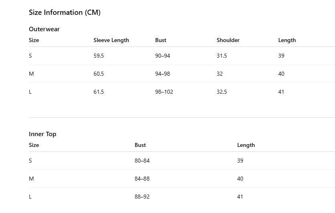Click the 94–98 bust value
This screenshot has width=335, height=213.
tap(163, 74)
